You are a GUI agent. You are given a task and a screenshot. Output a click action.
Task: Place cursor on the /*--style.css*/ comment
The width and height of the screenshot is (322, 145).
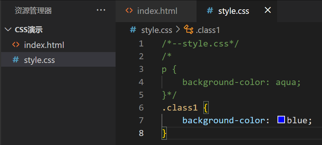pos(200,44)
